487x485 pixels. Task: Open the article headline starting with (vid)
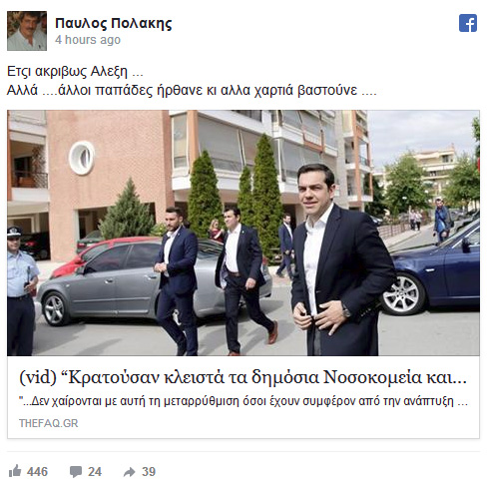tap(243, 377)
